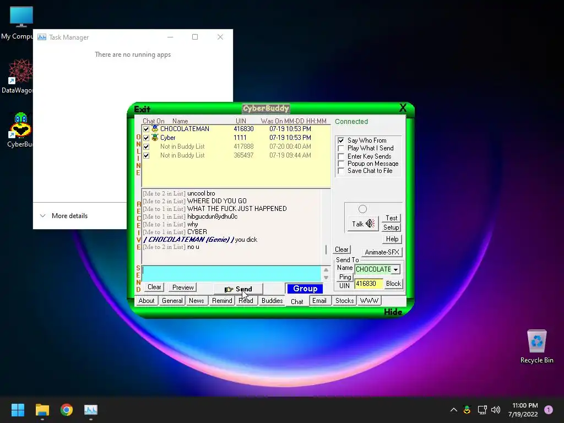Open the clock showing 11:00 PM

tap(523, 410)
